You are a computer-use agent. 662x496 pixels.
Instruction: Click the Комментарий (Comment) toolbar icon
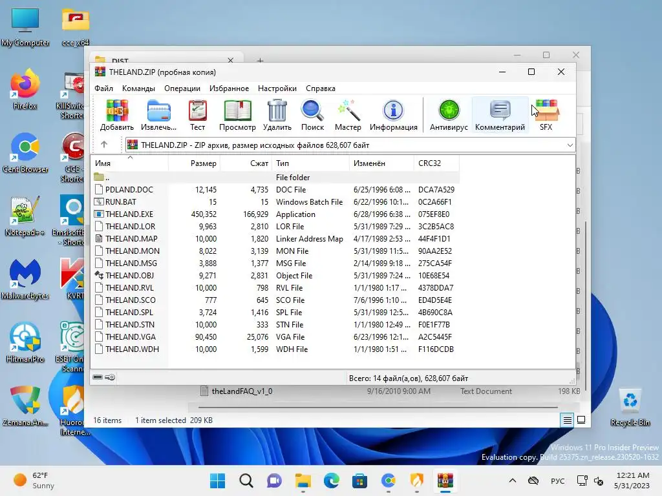pos(500,115)
